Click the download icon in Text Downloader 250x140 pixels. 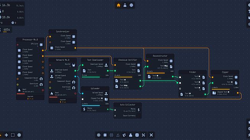pyautogui.click(x=106, y=65)
